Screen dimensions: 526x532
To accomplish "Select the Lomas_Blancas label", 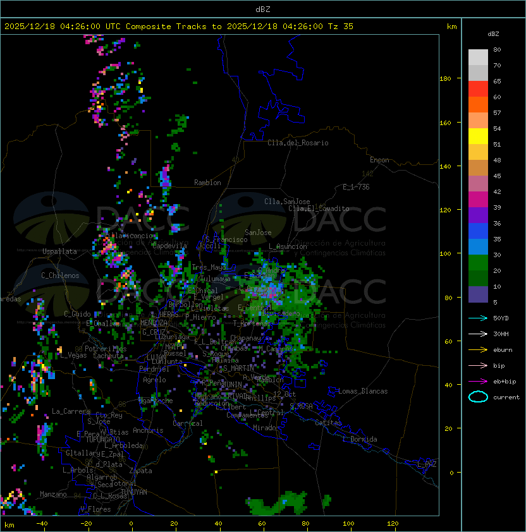I will [x=363, y=391].
